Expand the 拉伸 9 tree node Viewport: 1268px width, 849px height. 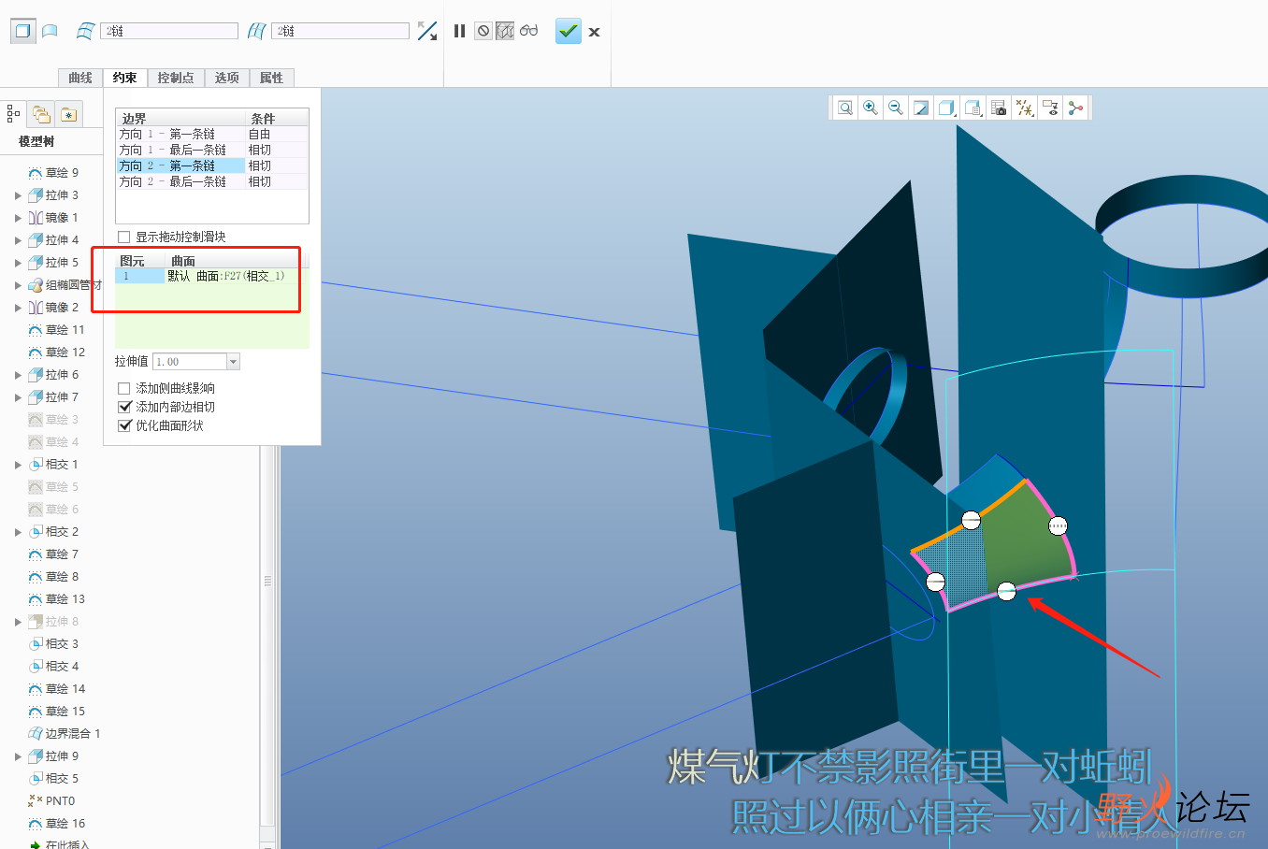click(x=18, y=756)
